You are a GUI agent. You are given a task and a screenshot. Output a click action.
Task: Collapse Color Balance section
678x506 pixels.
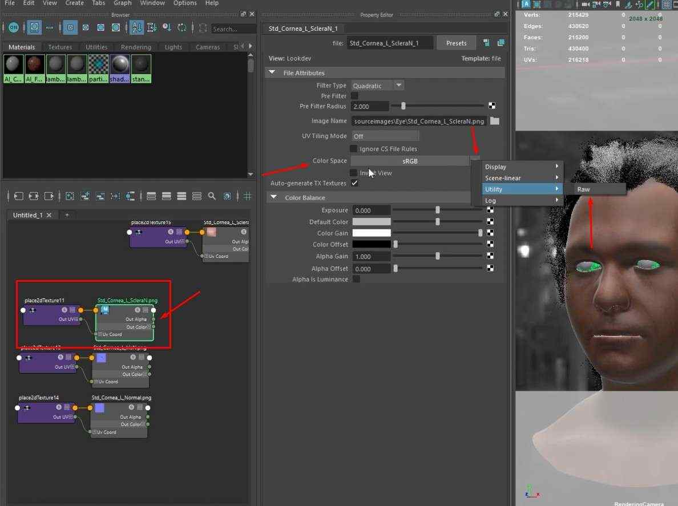click(x=273, y=197)
